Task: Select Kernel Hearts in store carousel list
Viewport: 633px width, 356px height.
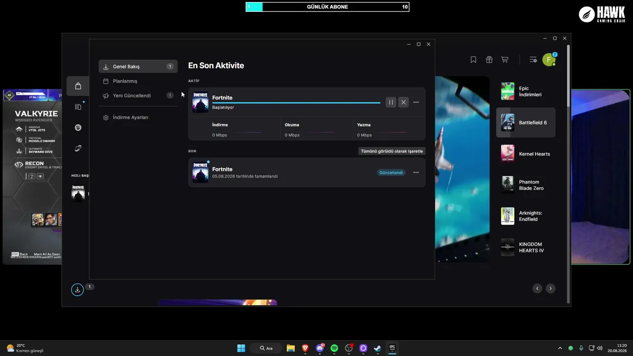Action: (526, 154)
